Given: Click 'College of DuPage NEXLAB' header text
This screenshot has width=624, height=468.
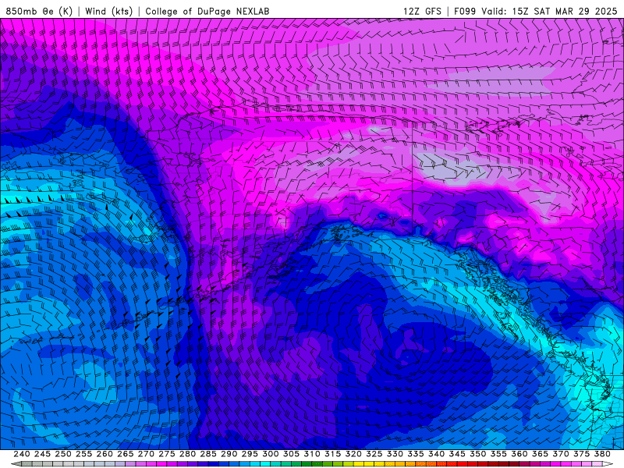Looking at the screenshot, I should pos(207,11).
